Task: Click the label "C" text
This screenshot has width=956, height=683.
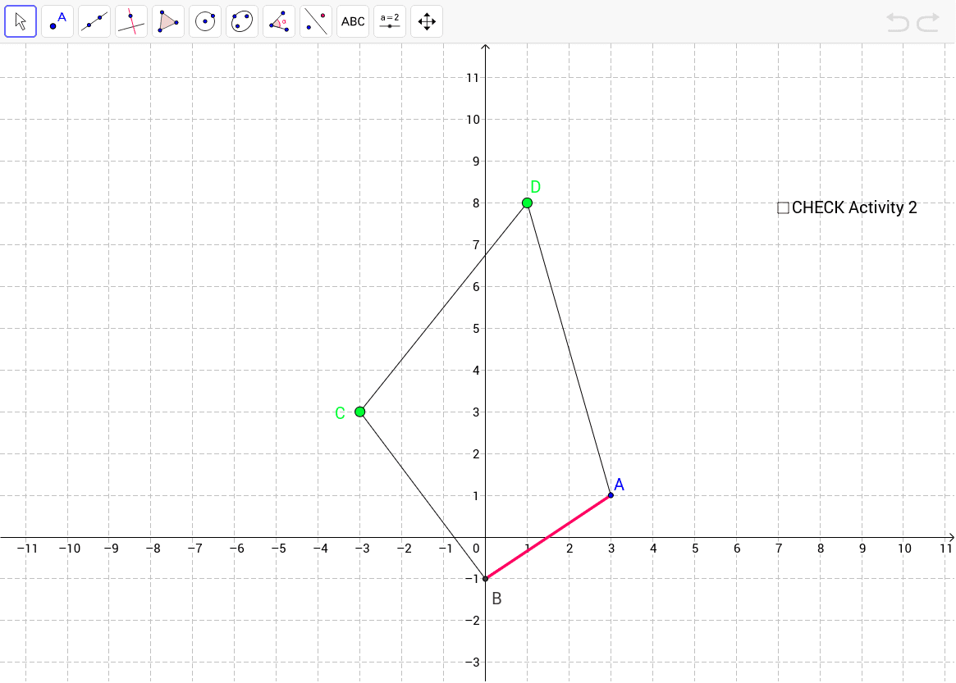Action: (341, 413)
